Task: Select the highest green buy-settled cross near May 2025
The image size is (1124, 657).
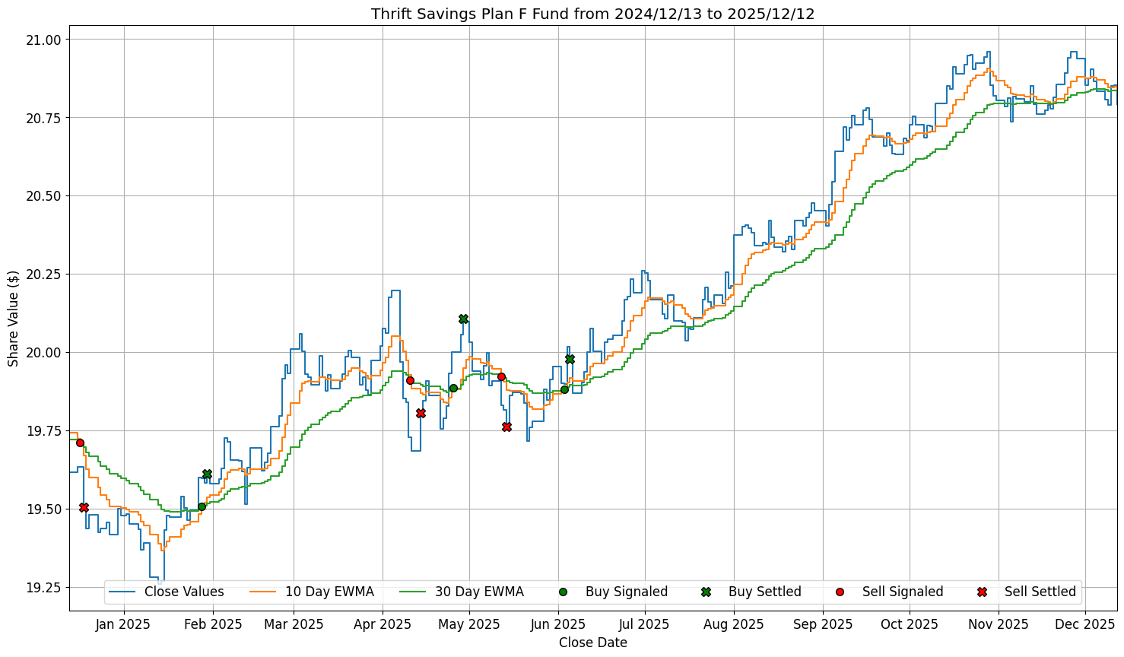Action: (463, 319)
